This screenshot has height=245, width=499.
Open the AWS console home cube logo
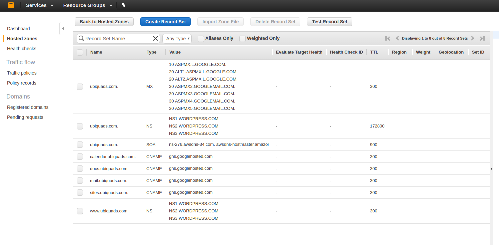pyautogui.click(x=11, y=5)
